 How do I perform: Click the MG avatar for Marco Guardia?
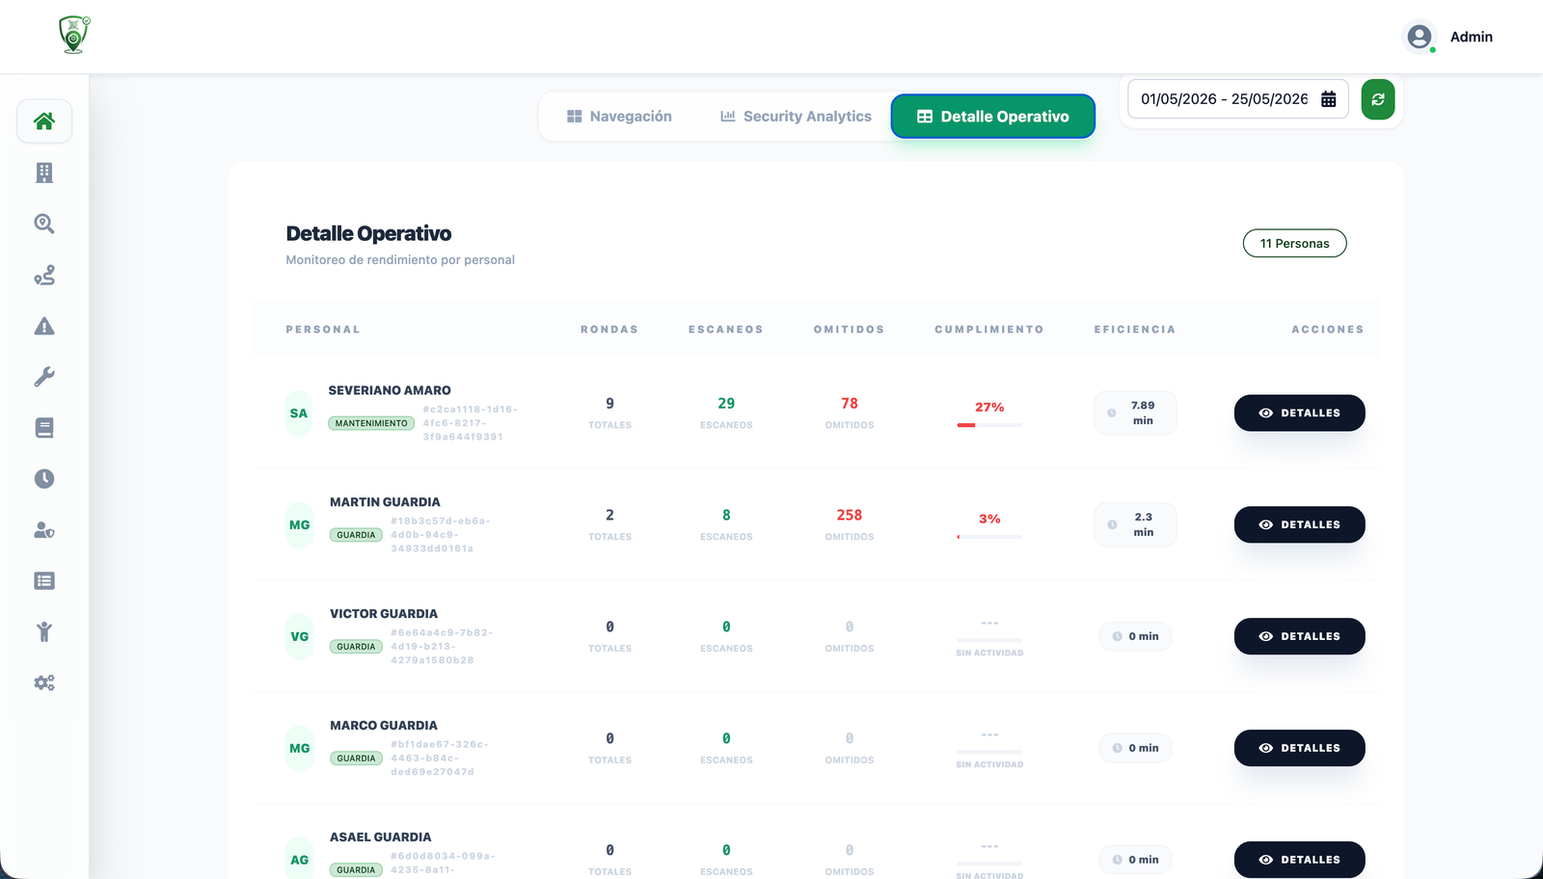pyautogui.click(x=300, y=749)
